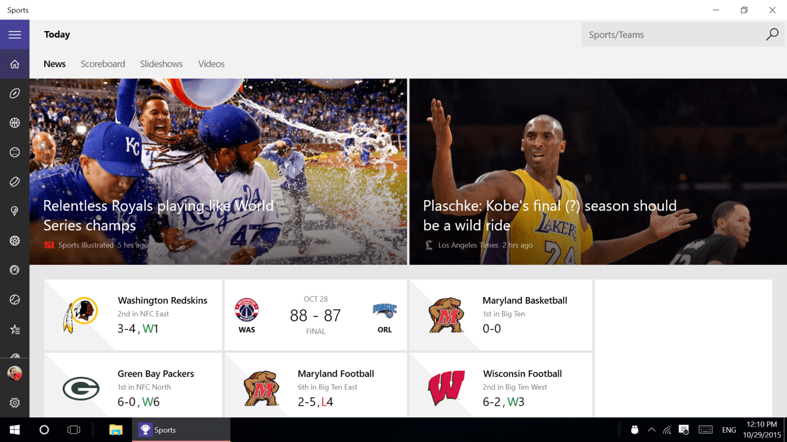Click the Washington Redskins logo
The image size is (787, 442).
(x=81, y=315)
